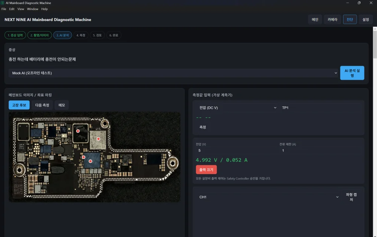Image resolution: width=377 pixels, height=237 pixels.
Task: Click the TP1 test point field
Action: (320, 108)
